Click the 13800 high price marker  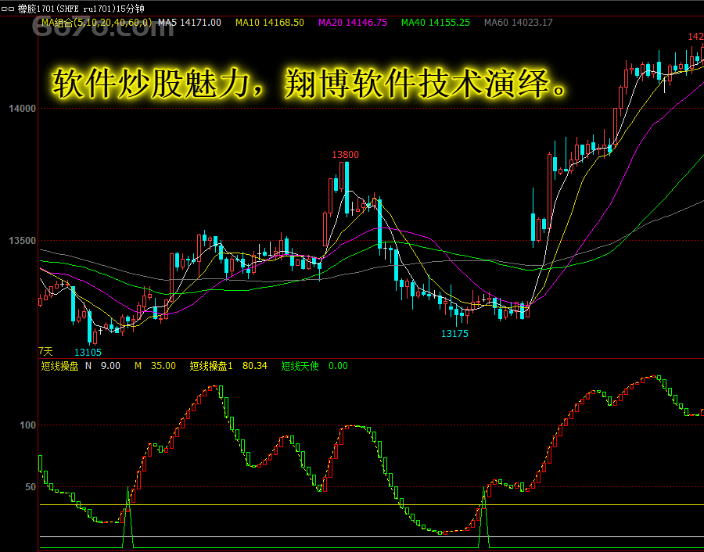coord(345,155)
